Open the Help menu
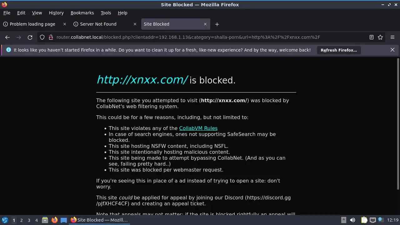 pos(122,13)
